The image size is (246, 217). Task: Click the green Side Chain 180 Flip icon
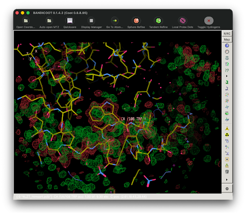(227, 113)
